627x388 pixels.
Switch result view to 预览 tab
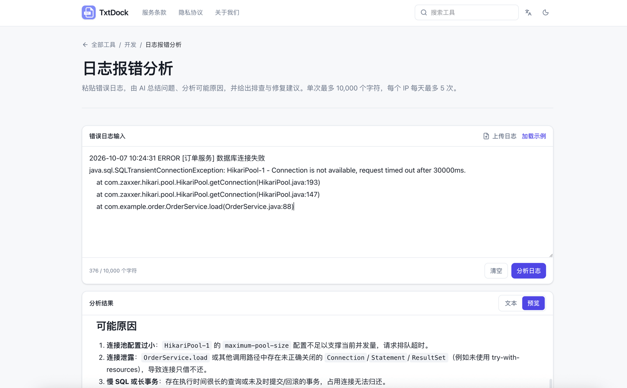533,303
